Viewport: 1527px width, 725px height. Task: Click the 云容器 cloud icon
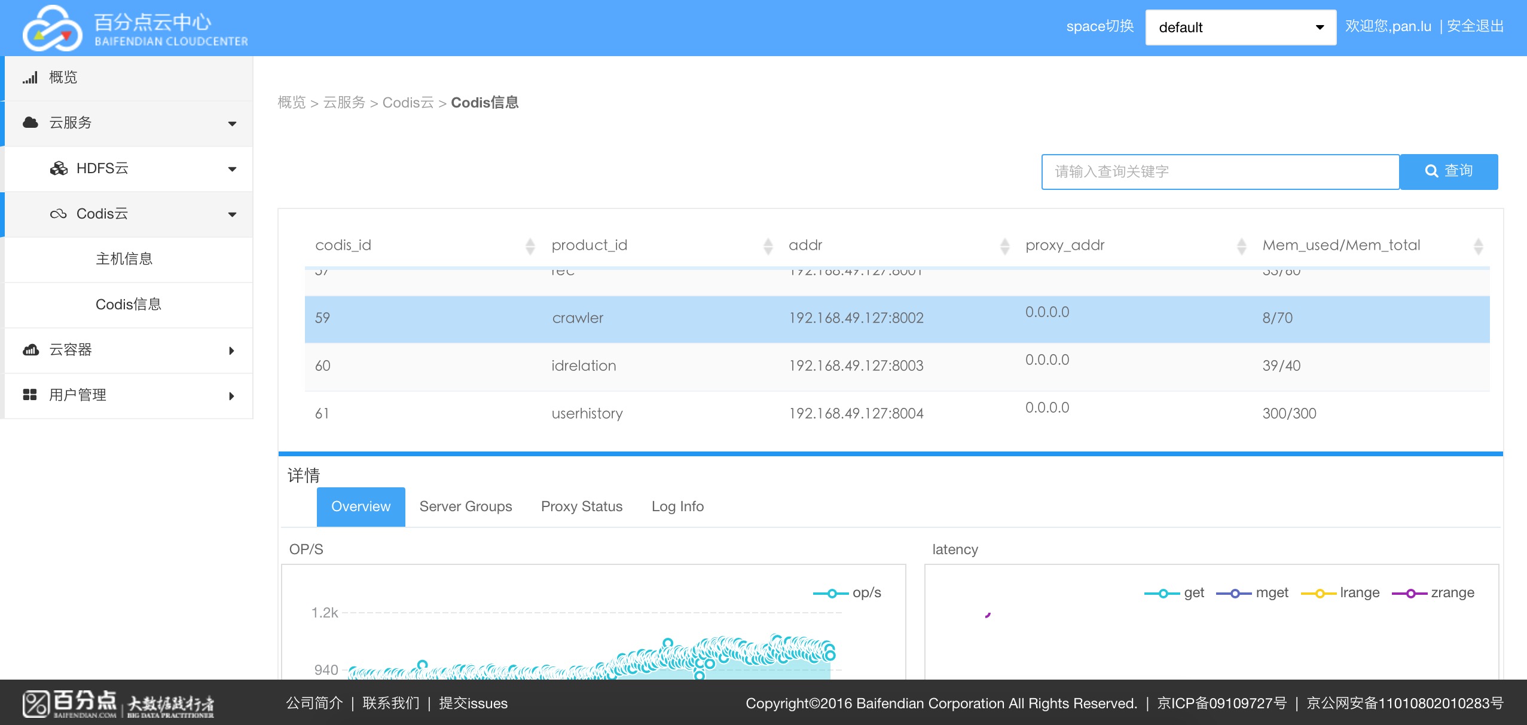pos(30,350)
